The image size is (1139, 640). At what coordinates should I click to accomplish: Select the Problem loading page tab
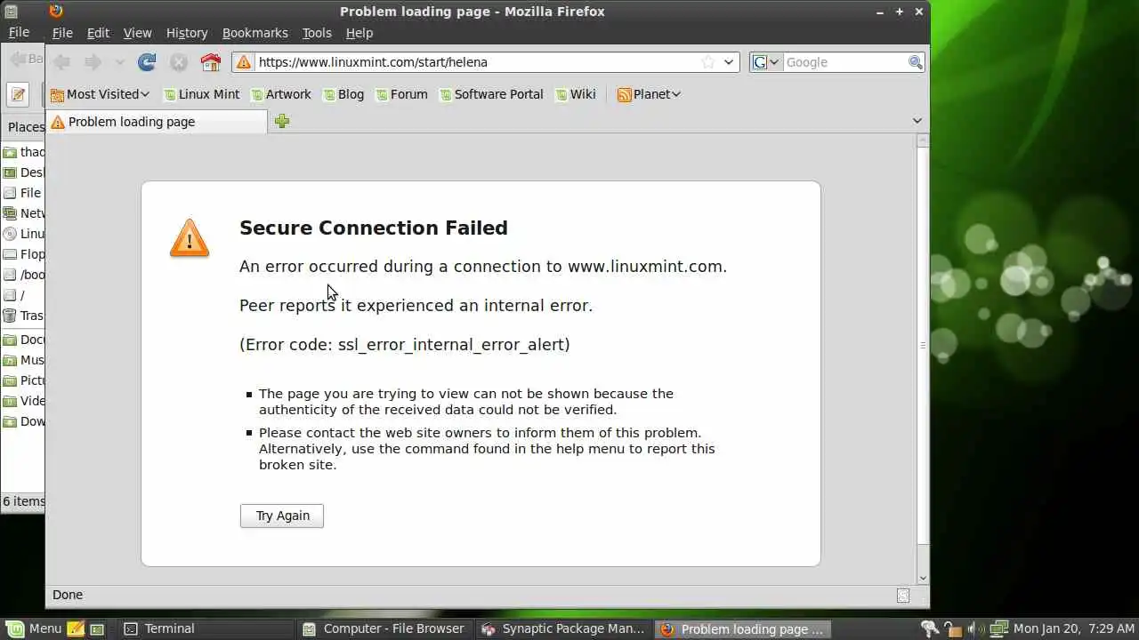point(157,122)
